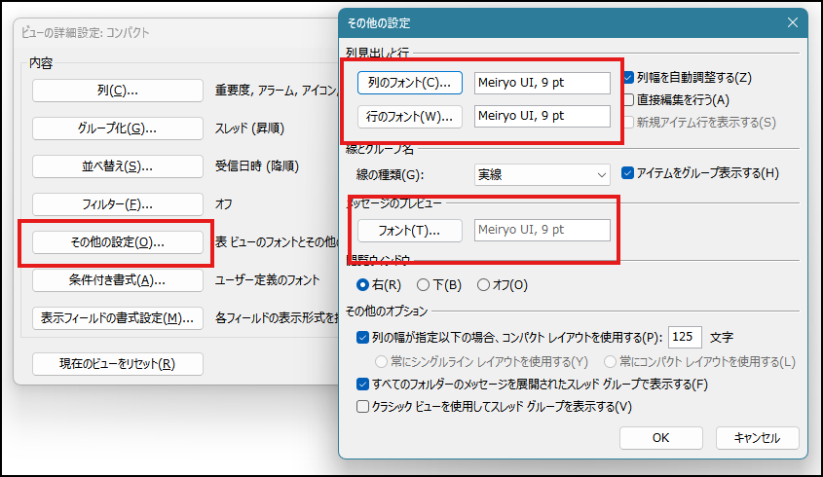Click the column font field Meiryo UI, 9 pt

(542, 83)
